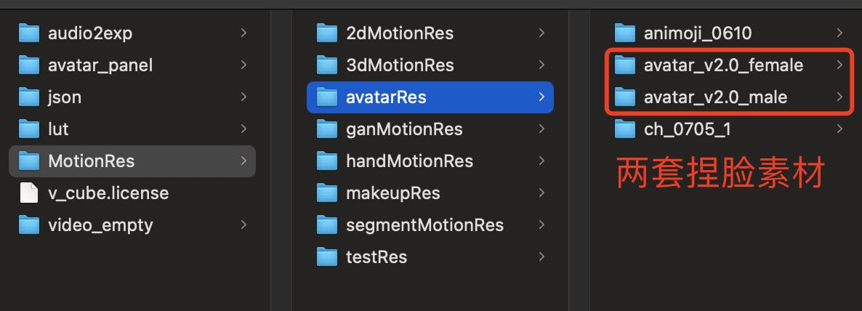Click the avatar_v2.0_female folder icon
862x311 pixels.
625,65
